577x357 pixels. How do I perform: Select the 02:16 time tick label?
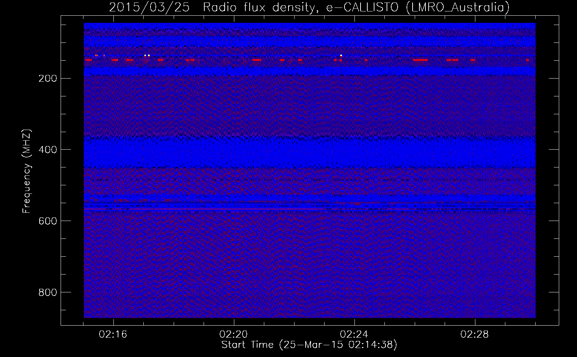tap(113, 335)
